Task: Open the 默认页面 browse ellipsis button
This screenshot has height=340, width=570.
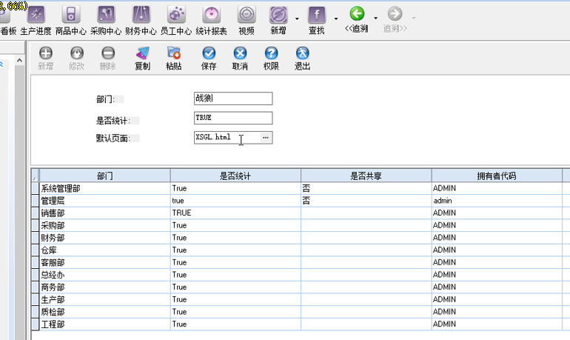Action: (266, 138)
